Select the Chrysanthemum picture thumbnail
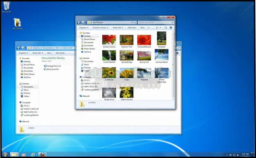The image size is (256, 158). 144,40
